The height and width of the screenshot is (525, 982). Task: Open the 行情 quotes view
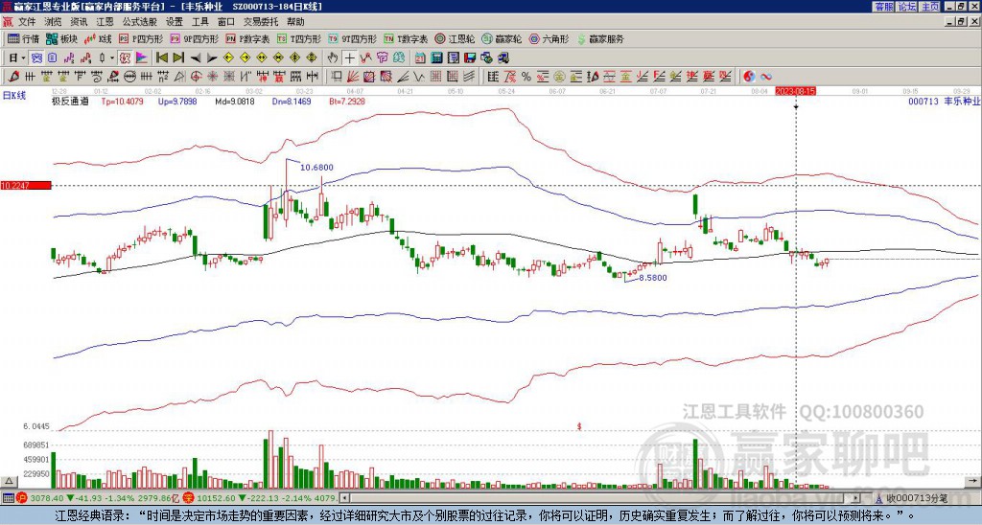click(24, 38)
